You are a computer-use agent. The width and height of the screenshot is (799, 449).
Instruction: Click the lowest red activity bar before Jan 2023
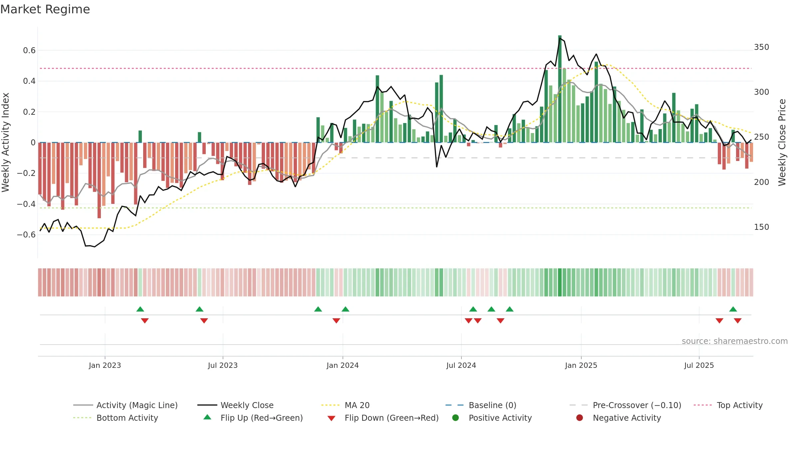click(x=99, y=180)
